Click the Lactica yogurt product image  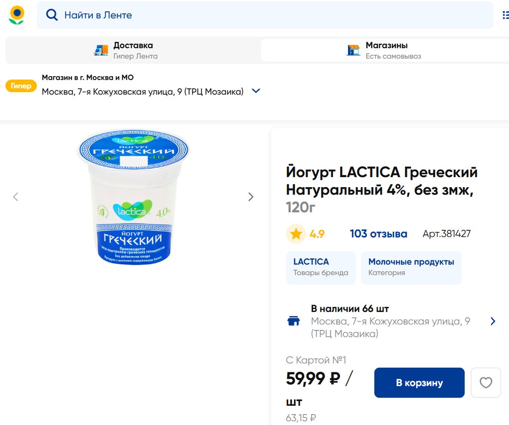coord(133,197)
